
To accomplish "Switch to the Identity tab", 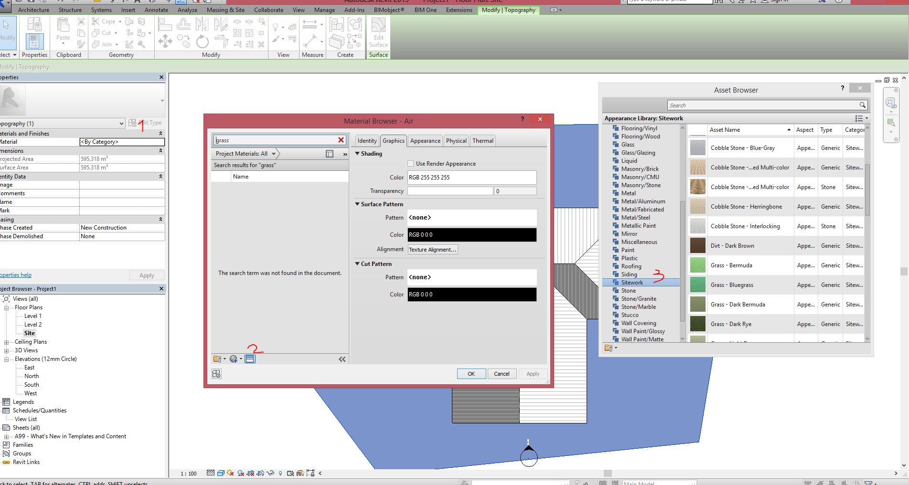I will (x=367, y=141).
